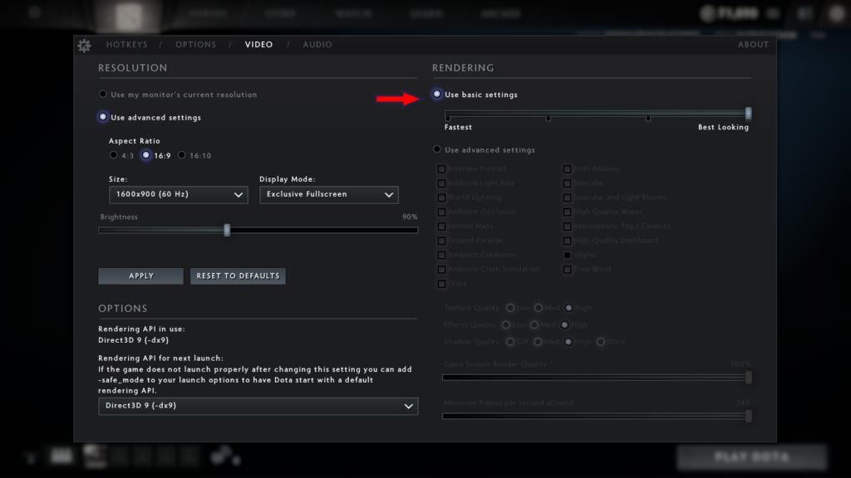Image resolution: width=851 pixels, height=478 pixels.
Task: Open the Display Mode dropdown
Action: (x=328, y=194)
